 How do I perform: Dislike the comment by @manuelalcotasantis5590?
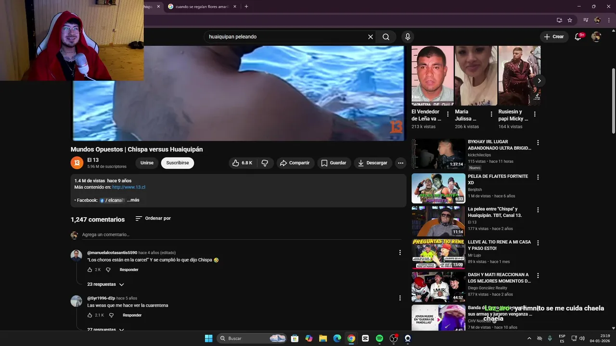click(x=108, y=270)
